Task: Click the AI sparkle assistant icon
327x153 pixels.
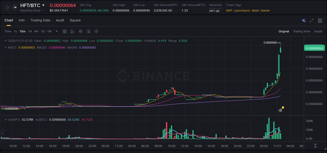Action: [303, 20]
